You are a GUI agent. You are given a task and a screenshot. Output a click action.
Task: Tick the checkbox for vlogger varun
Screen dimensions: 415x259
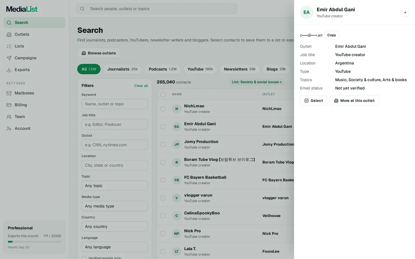click(163, 198)
